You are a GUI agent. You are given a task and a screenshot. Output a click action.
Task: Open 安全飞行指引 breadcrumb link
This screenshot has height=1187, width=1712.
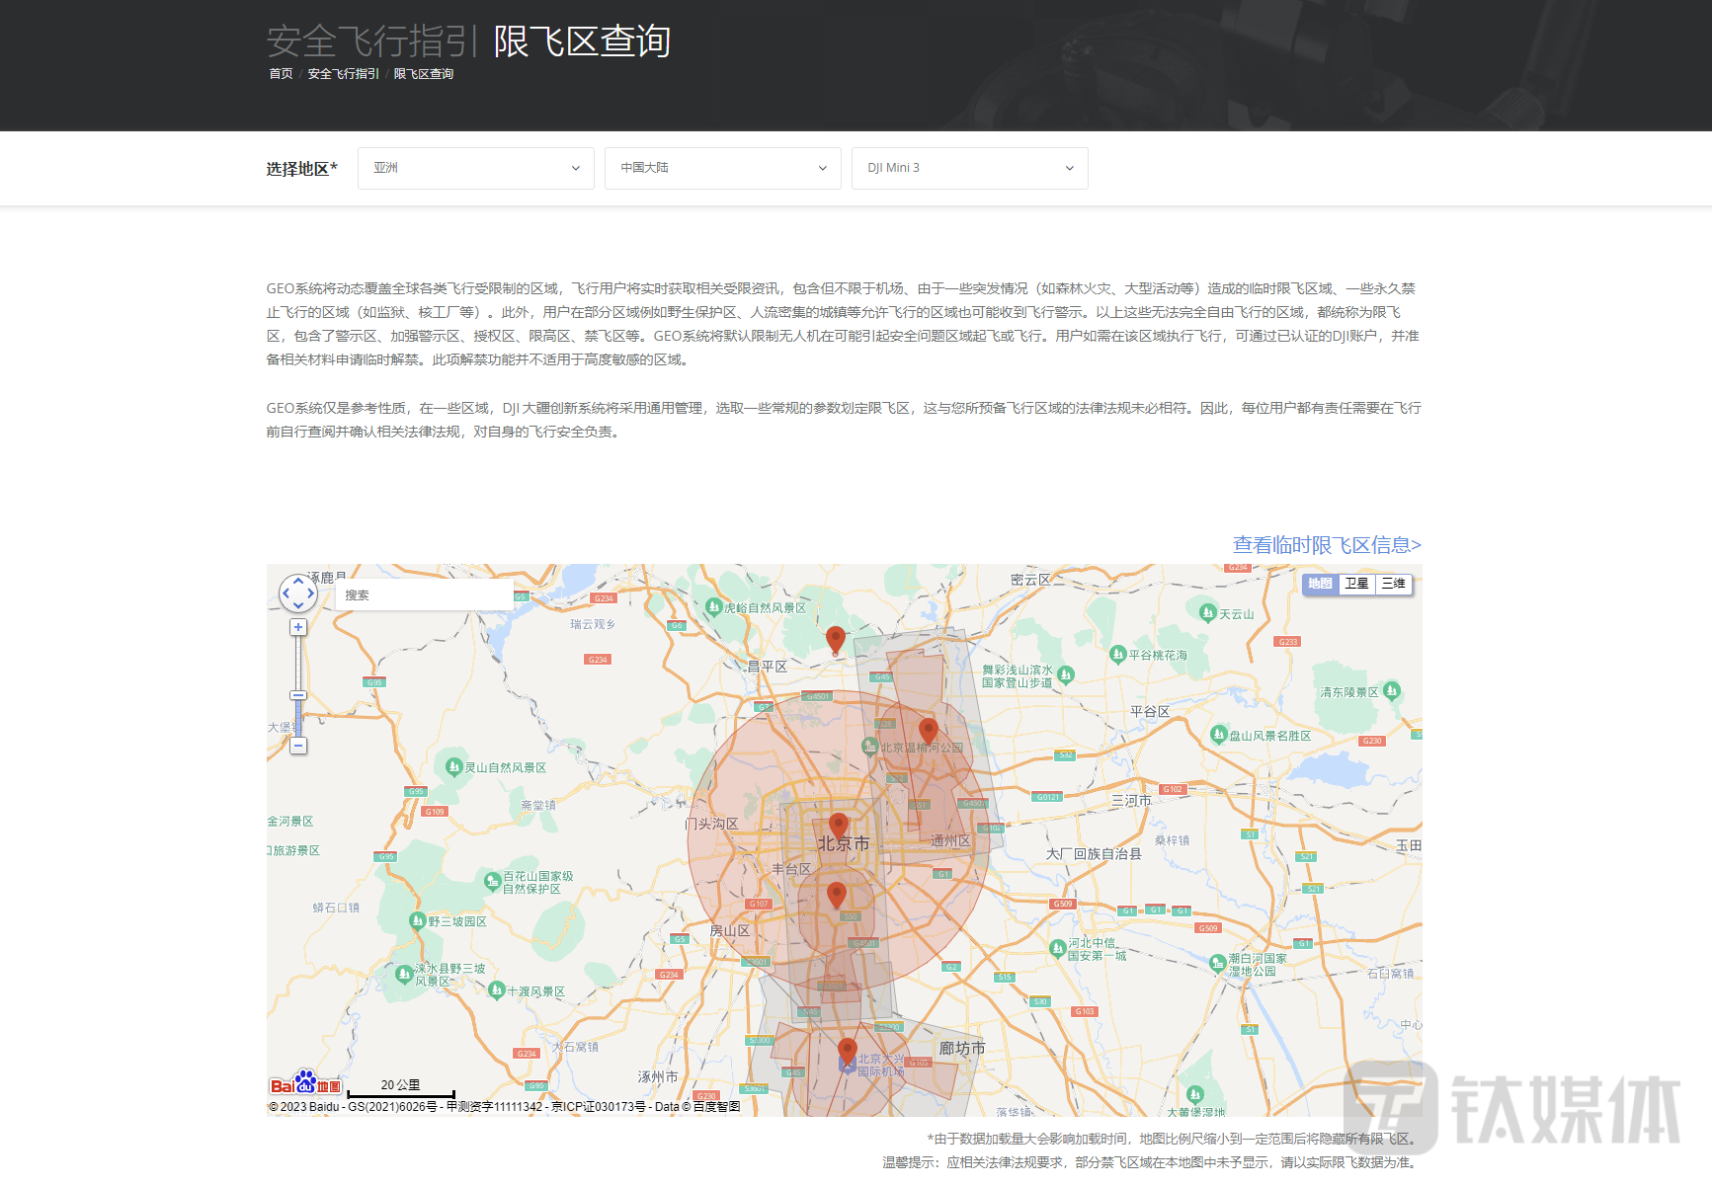(343, 74)
